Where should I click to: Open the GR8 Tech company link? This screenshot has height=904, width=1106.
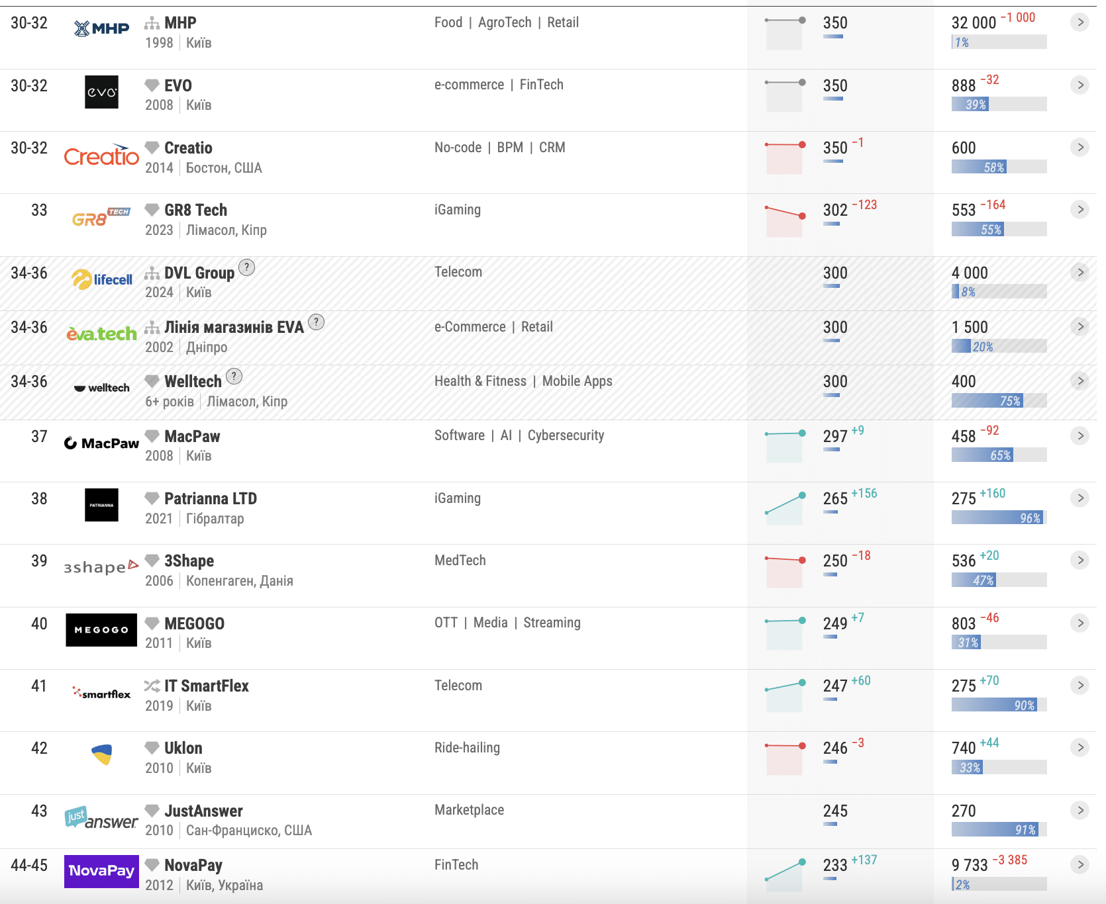195,210
